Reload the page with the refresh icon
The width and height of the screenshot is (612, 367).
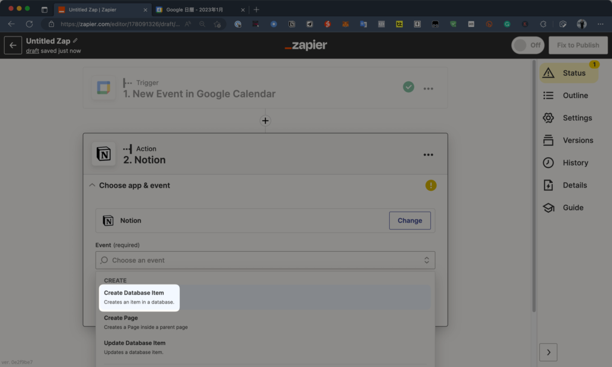[x=29, y=24]
